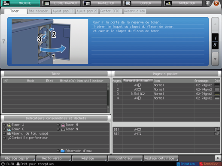
Task: Click the Tamb/Dév. status indicator
Action: click(210, 164)
